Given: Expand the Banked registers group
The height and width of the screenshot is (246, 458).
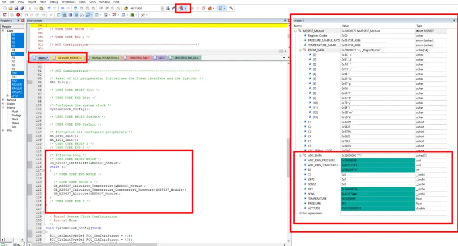Looking at the screenshot, I should [3, 100].
